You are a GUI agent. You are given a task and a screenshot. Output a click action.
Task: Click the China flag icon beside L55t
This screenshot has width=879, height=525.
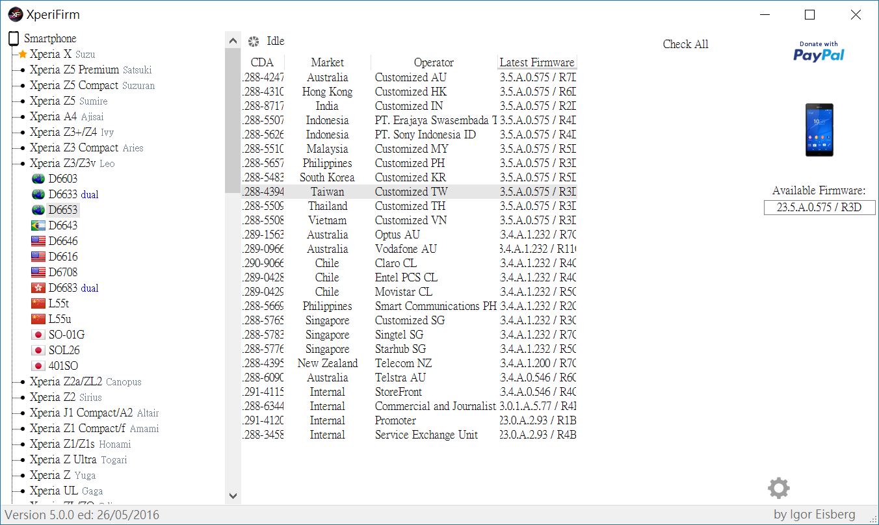[38, 303]
